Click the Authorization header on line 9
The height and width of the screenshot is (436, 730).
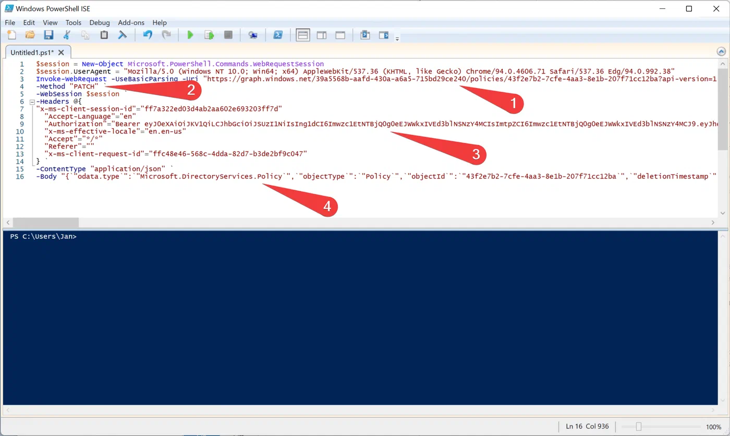click(x=76, y=124)
